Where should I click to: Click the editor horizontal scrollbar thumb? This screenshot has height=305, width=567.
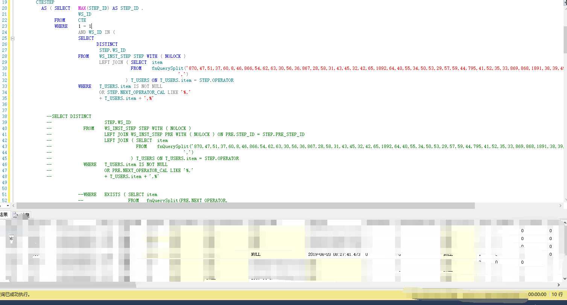(246, 206)
